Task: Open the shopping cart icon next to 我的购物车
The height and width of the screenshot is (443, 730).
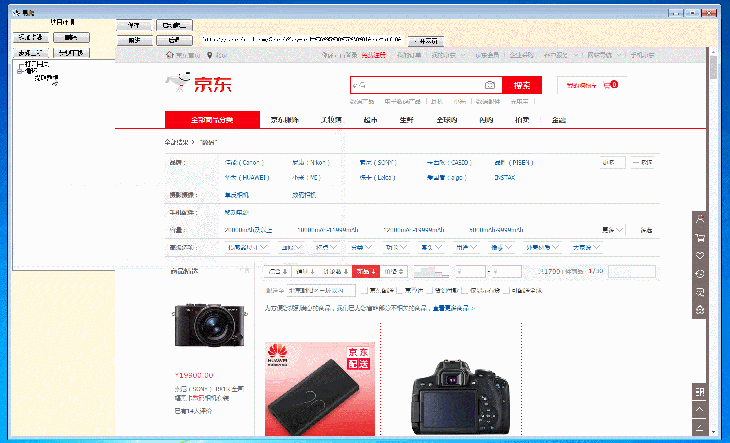Action: [x=607, y=85]
